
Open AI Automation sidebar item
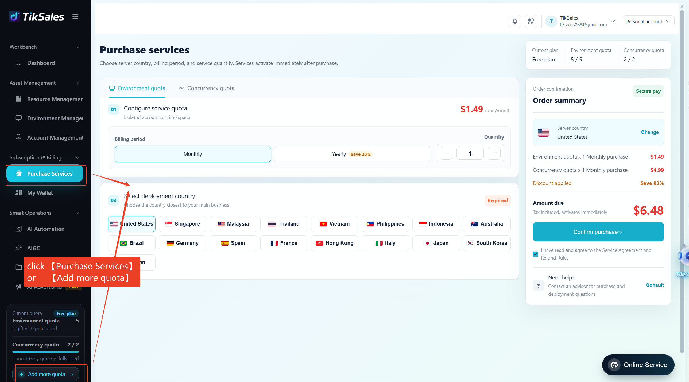click(x=45, y=229)
